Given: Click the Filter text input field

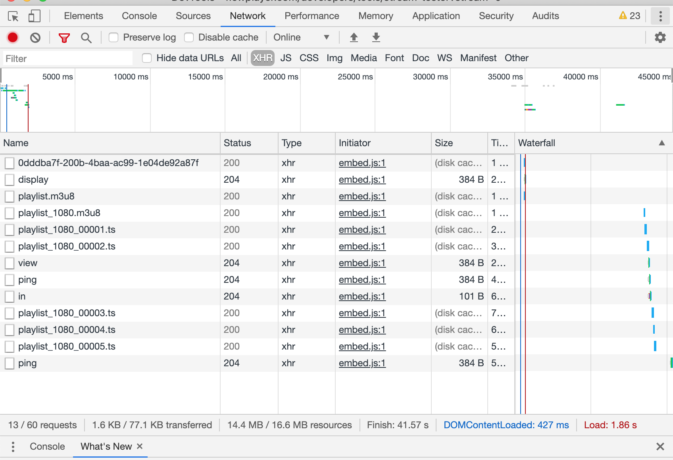Looking at the screenshot, I should pyautogui.click(x=68, y=58).
